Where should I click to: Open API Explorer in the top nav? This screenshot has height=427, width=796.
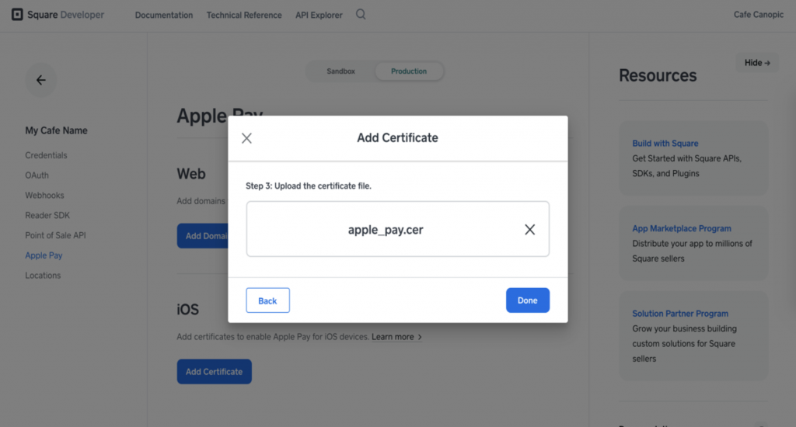tap(319, 16)
